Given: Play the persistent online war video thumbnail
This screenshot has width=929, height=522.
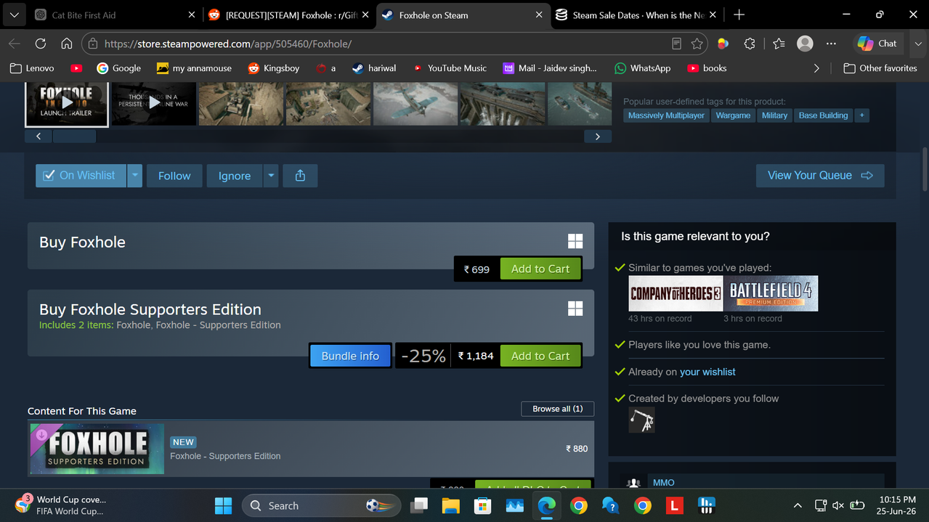Looking at the screenshot, I should click(x=154, y=103).
